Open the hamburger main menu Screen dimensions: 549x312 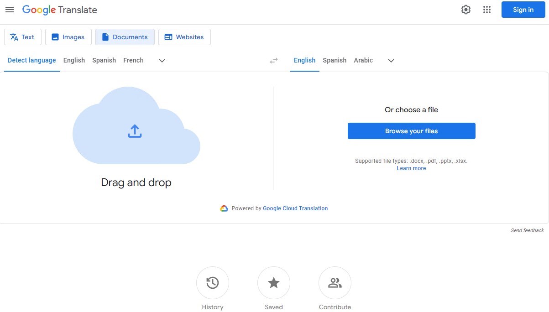(10, 10)
